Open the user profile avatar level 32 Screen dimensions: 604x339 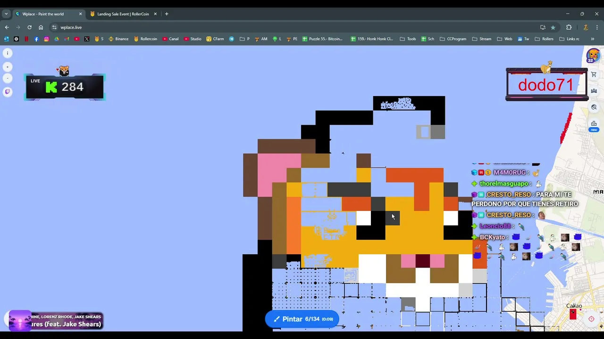[x=593, y=56]
